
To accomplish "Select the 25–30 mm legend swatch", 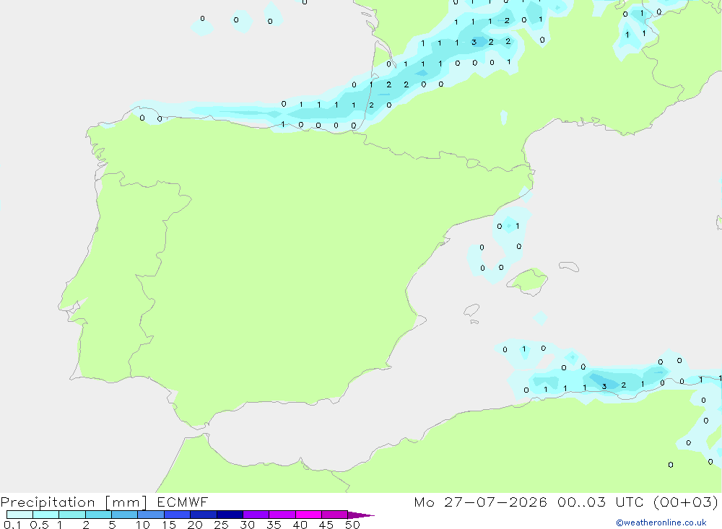I will 230,515.
